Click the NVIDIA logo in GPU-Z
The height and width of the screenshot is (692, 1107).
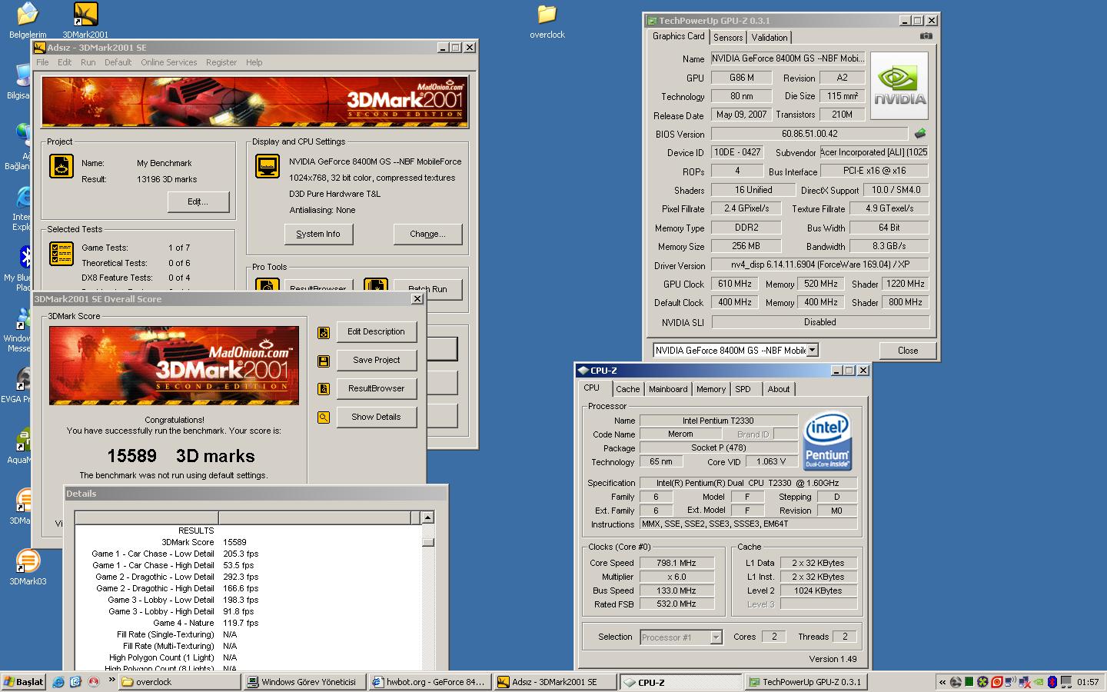pos(899,85)
